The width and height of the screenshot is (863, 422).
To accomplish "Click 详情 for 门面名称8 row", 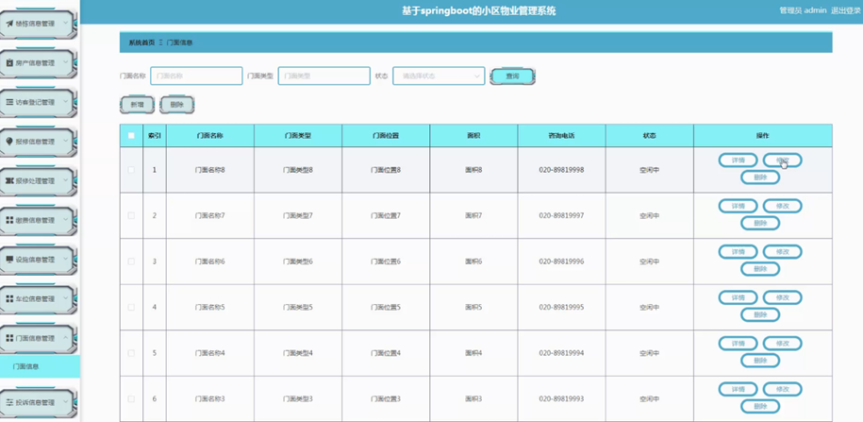I will coord(739,160).
